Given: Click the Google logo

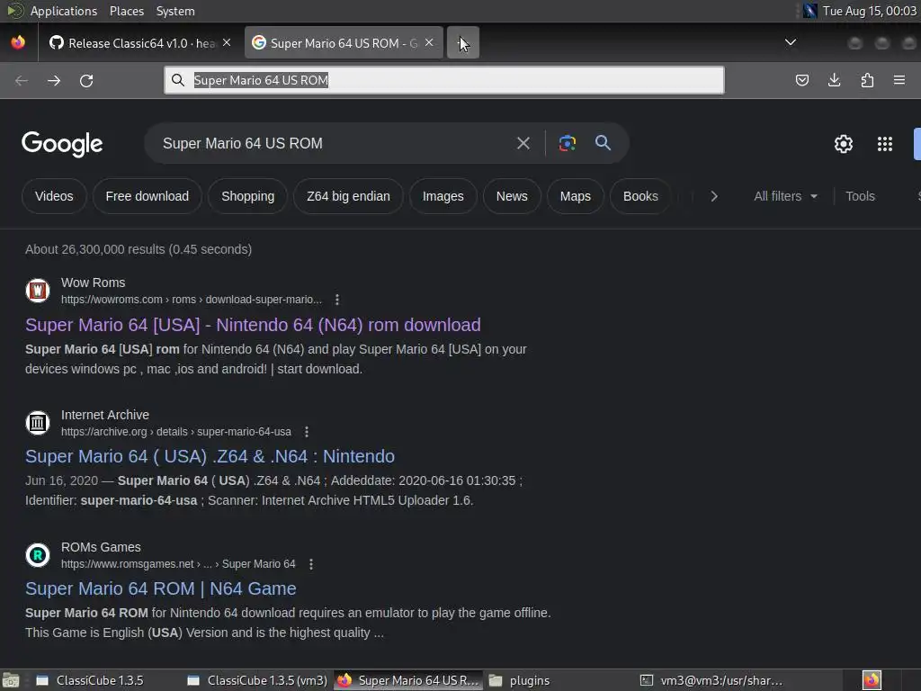Looking at the screenshot, I should [x=62, y=144].
